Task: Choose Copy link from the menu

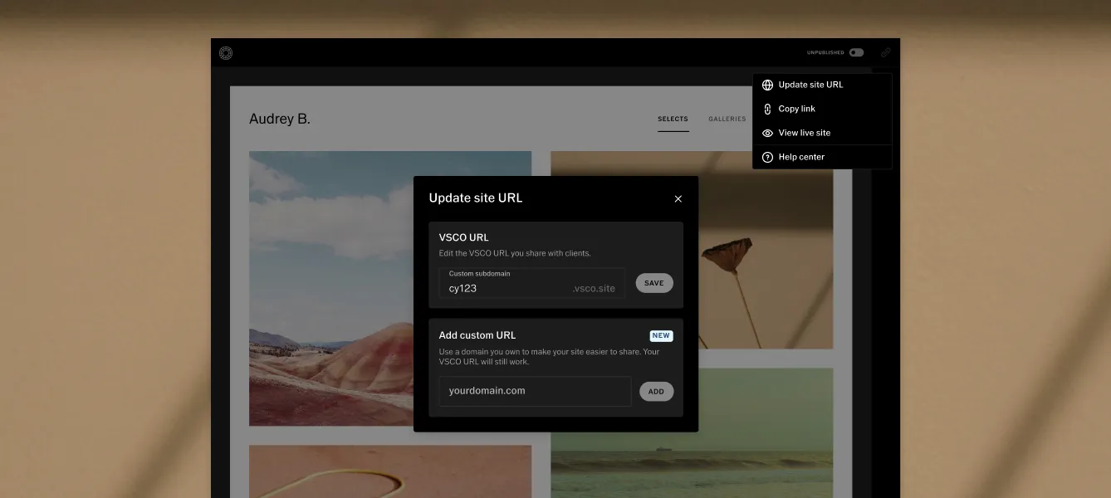Action: tap(822, 109)
